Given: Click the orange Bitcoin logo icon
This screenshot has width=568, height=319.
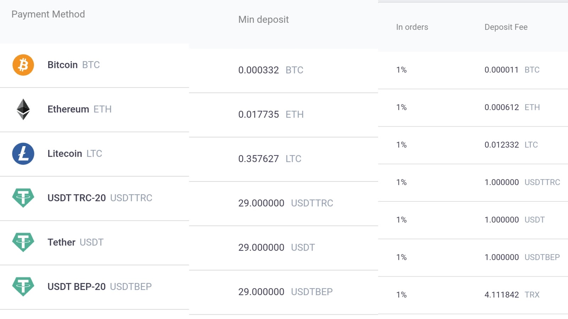Looking at the screenshot, I should (x=23, y=65).
